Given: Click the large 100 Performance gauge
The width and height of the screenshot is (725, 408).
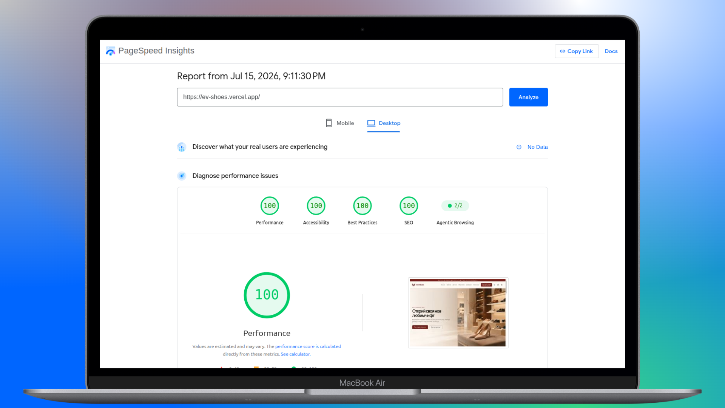Looking at the screenshot, I should point(267,295).
